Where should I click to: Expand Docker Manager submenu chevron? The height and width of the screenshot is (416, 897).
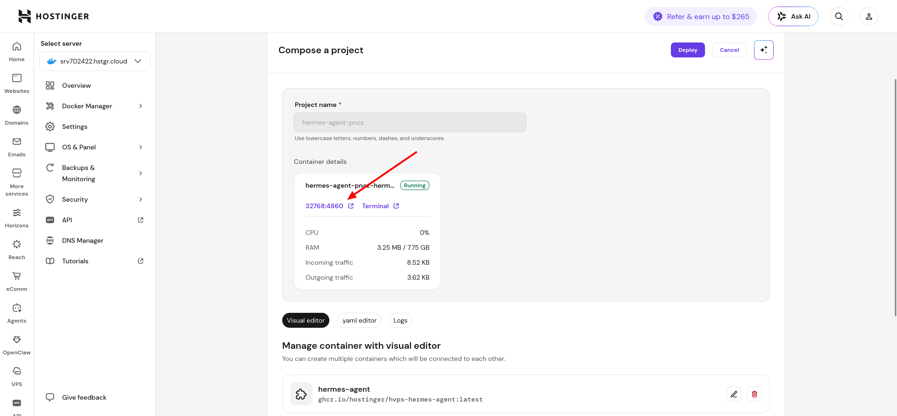click(141, 106)
